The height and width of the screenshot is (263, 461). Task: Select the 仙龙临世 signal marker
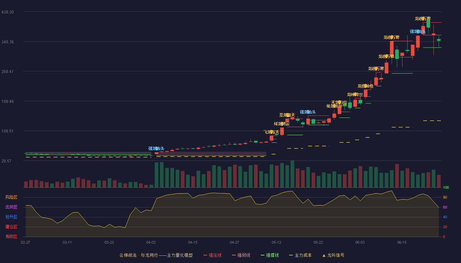coord(334,106)
